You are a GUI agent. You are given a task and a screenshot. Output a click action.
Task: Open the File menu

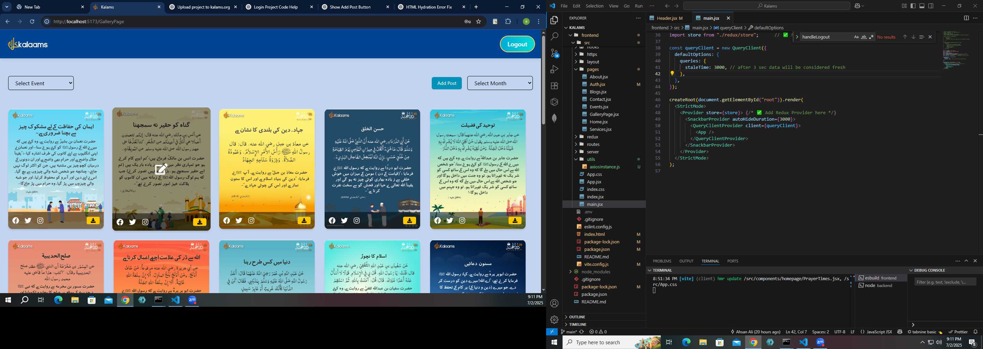(564, 6)
